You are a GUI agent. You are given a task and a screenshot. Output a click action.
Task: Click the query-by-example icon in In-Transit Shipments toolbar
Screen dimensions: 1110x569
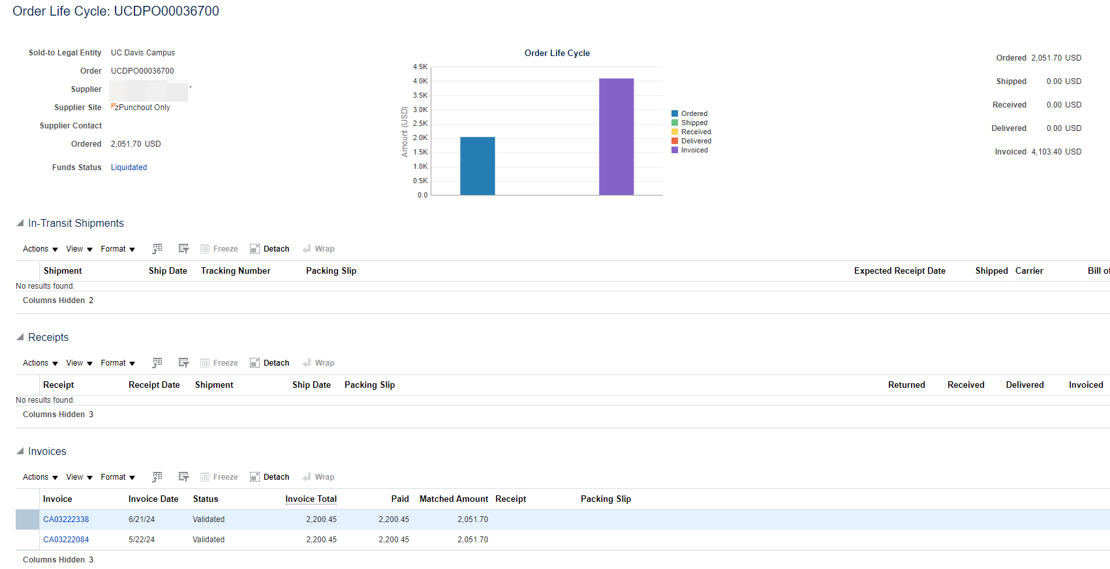[x=184, y=249]
